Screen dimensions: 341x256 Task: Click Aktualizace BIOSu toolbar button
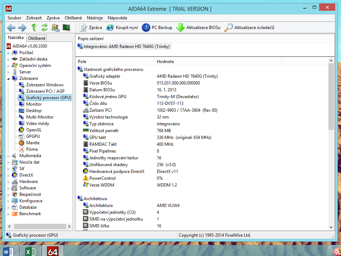pyautogui.click(x=198, y=28)
